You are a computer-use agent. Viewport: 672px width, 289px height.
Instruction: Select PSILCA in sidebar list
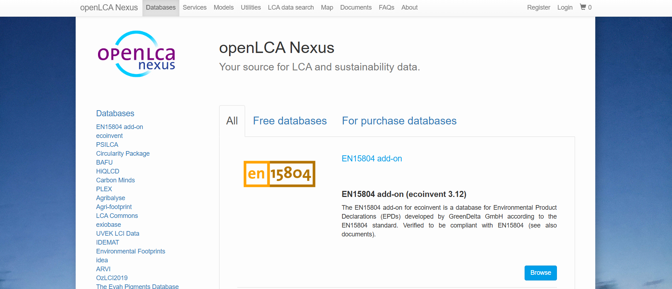click(x=107, y=145)
